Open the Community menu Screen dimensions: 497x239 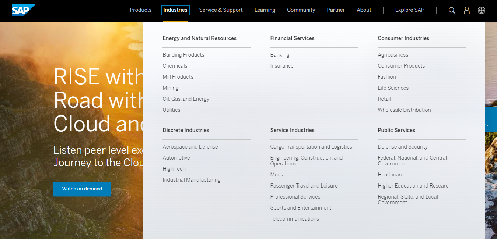click(301, 10)
